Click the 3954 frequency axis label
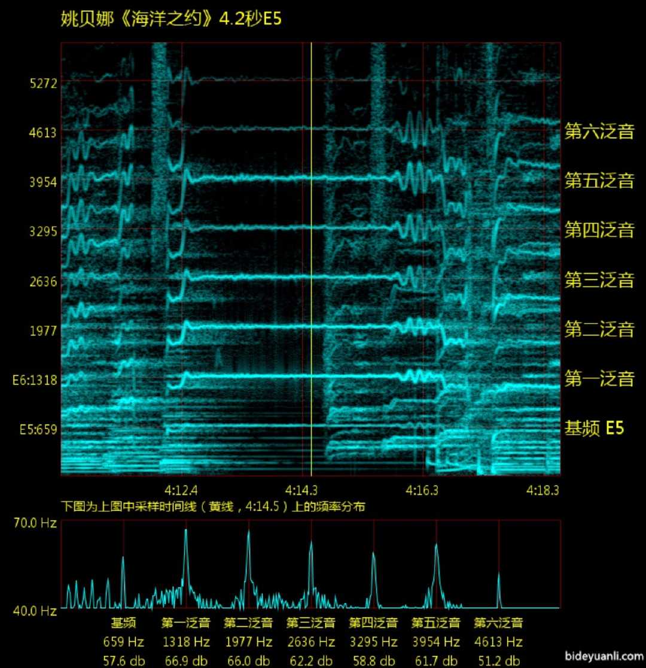Viewport: 646px width, 668px height. click(43, 182)
